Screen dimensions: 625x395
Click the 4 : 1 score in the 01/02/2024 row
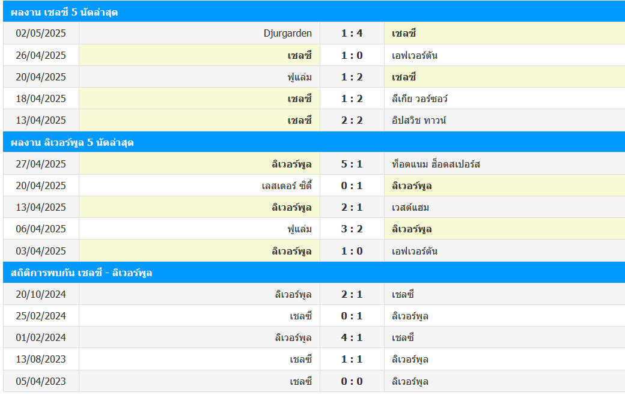[x=352, y=337]
